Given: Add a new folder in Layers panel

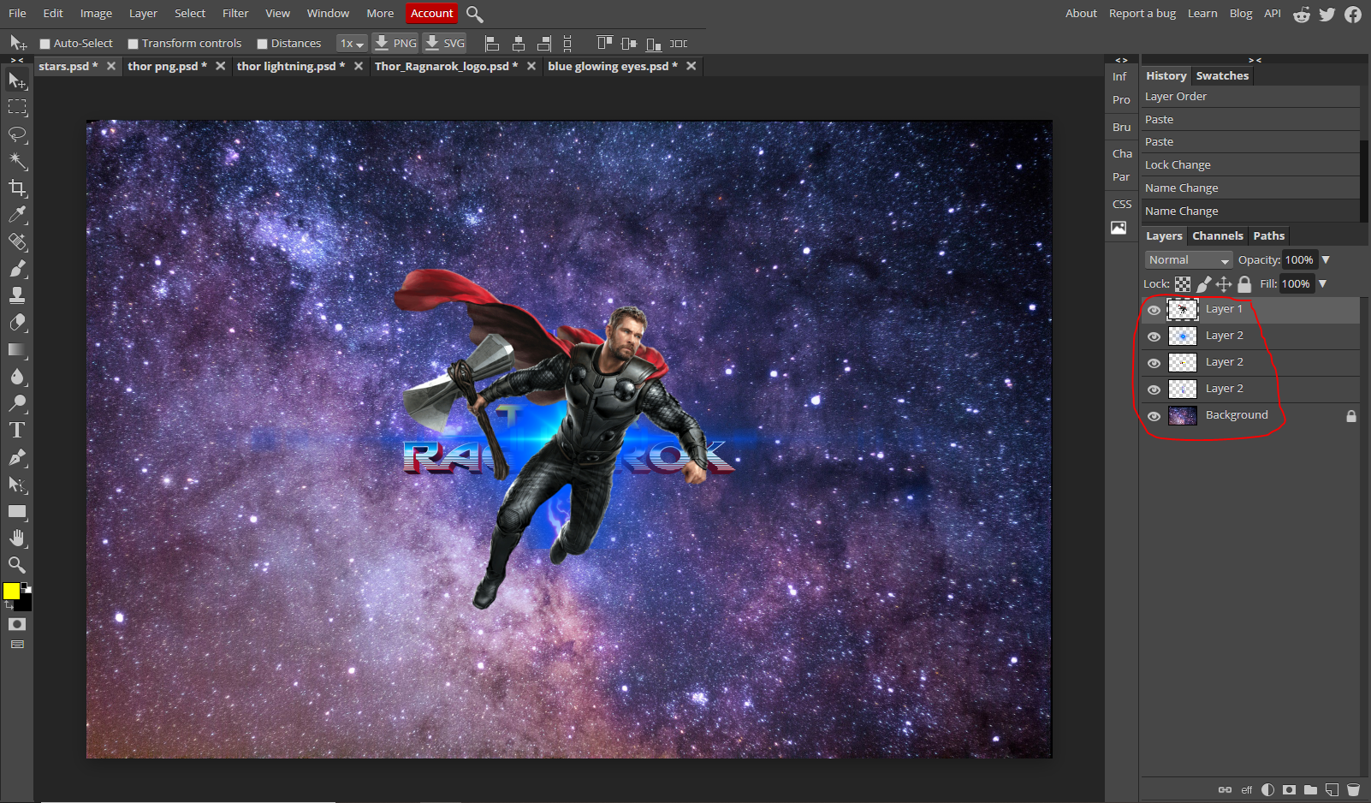Looking at the screenshot, I should coord(1310,789).
